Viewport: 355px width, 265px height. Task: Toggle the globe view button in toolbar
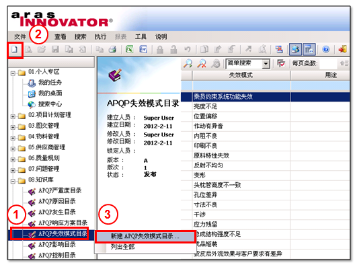[x=295, y=49]
